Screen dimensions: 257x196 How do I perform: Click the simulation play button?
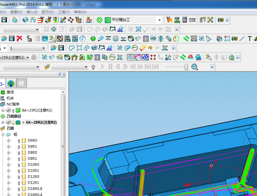click(x=103, y=67)
